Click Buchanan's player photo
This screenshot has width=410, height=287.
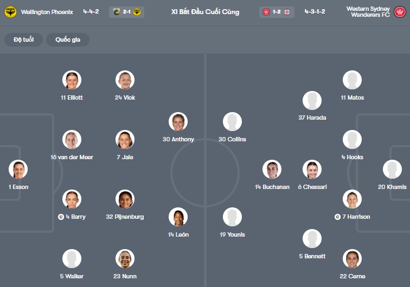tap(272, 169)
